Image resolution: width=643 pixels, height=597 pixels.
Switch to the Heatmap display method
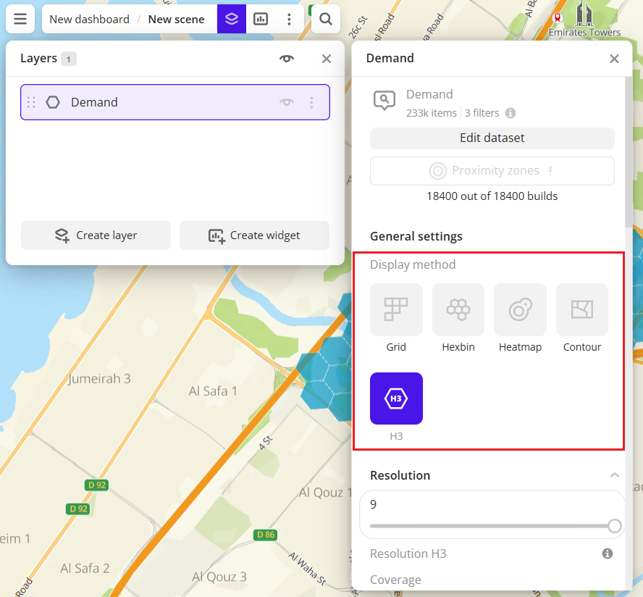tap(520, 309)
